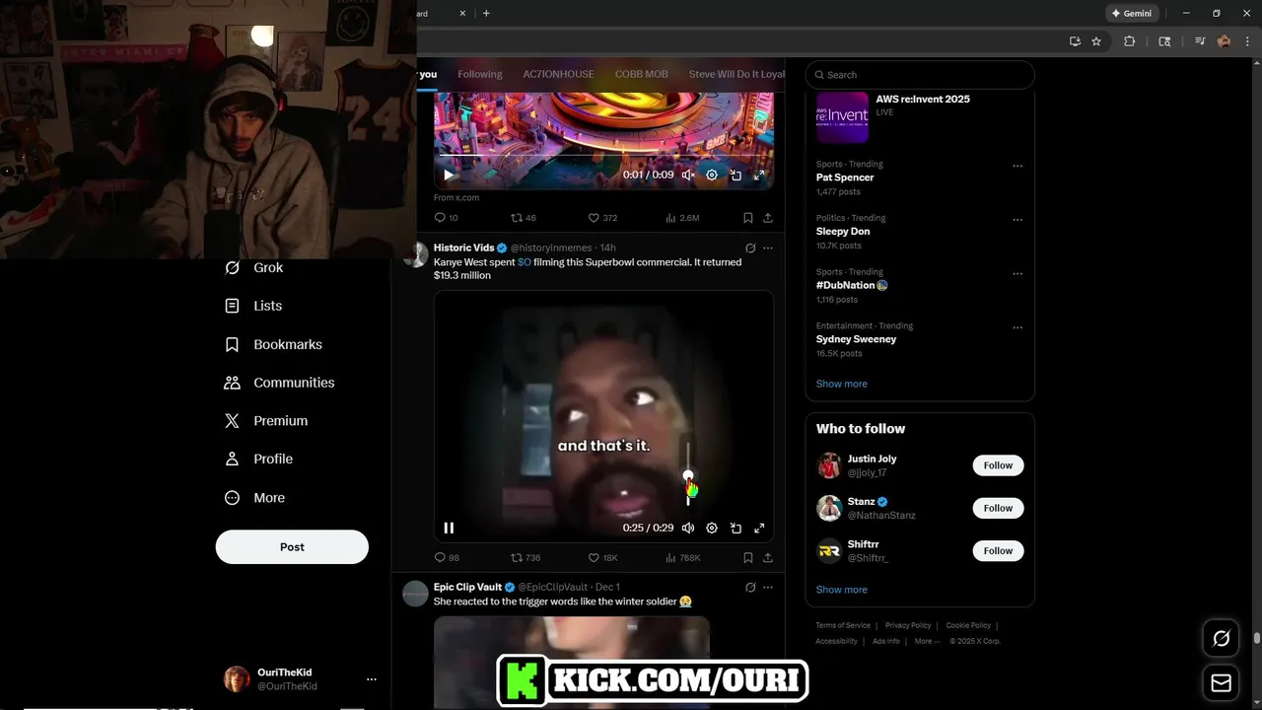Open more options on Historic Vids post
Viewport: 1262px width, 710px height.
pyautogui.click(x=768, y=248)
